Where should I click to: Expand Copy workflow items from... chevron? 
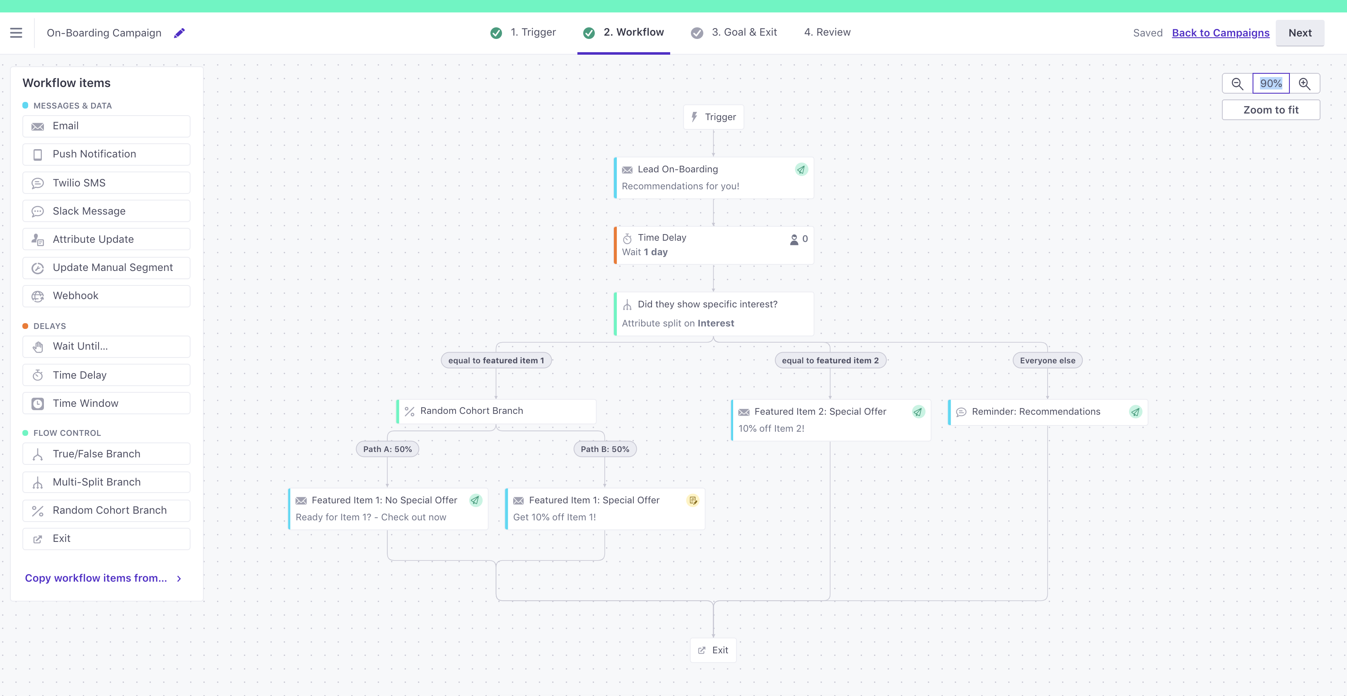click(179, 578)
